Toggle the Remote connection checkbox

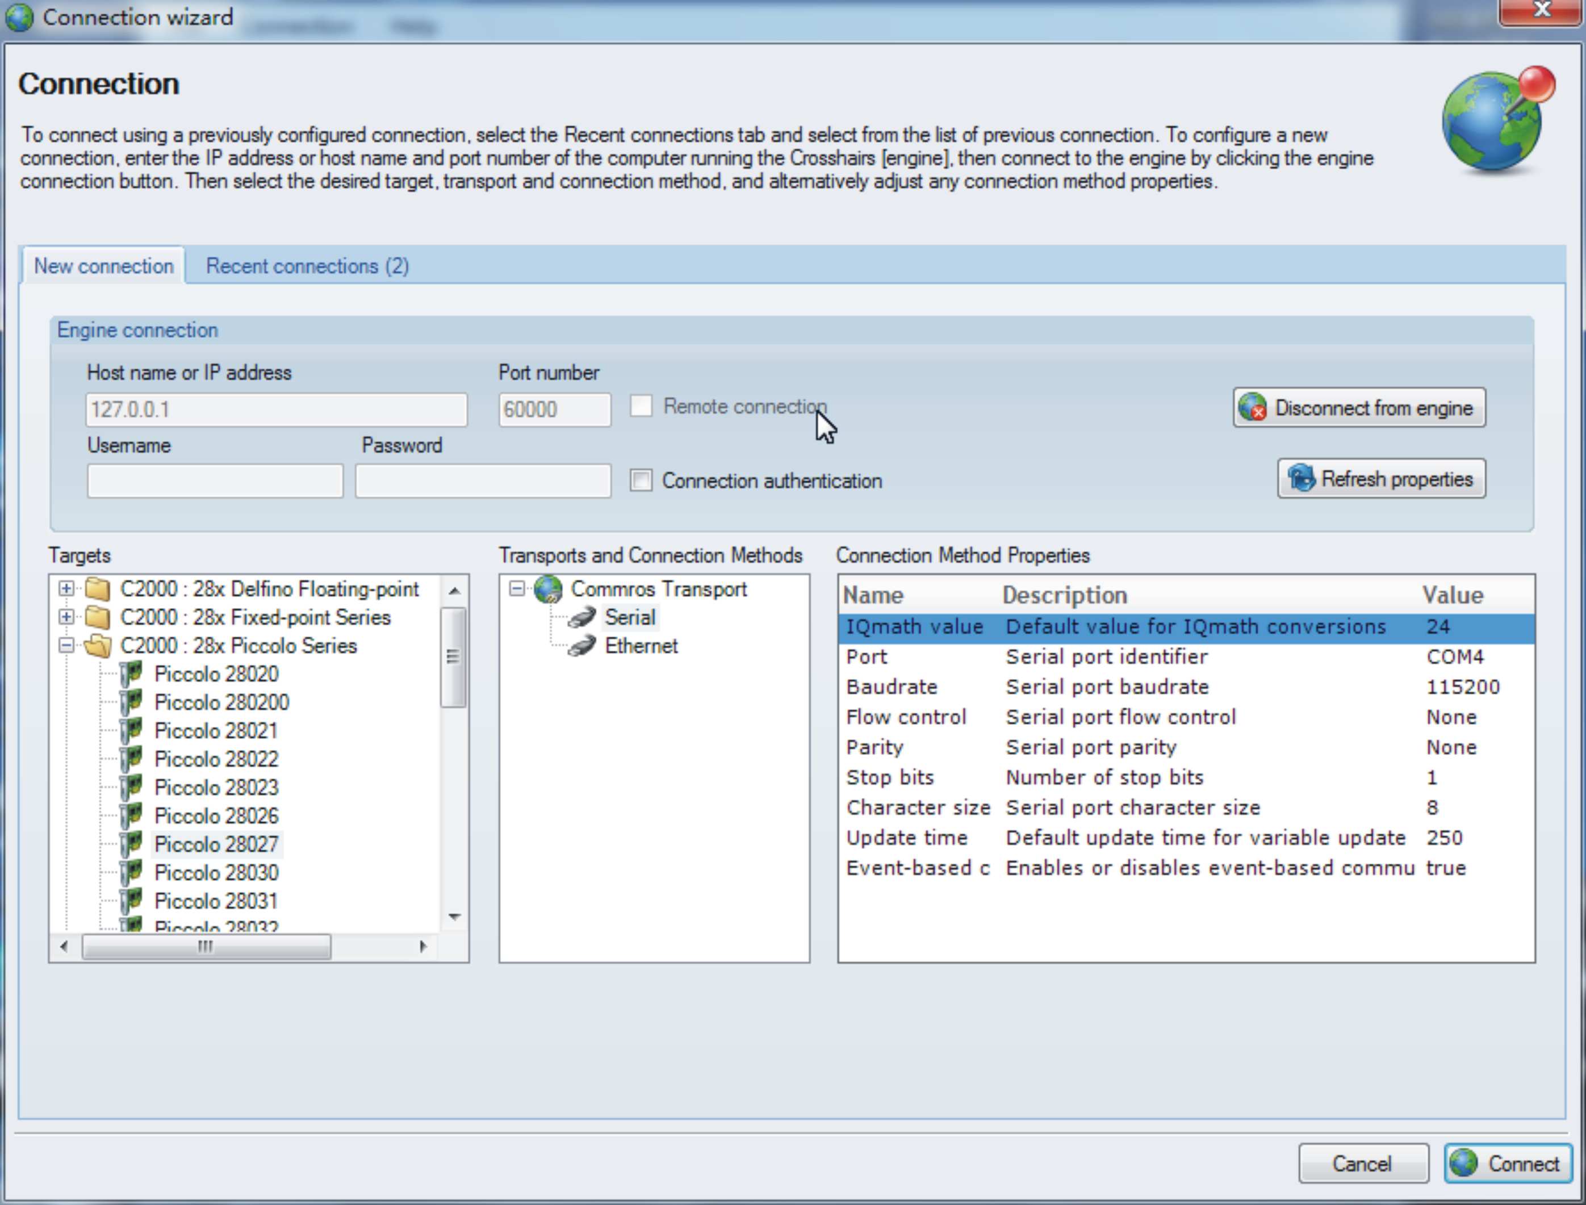[641, 406]
